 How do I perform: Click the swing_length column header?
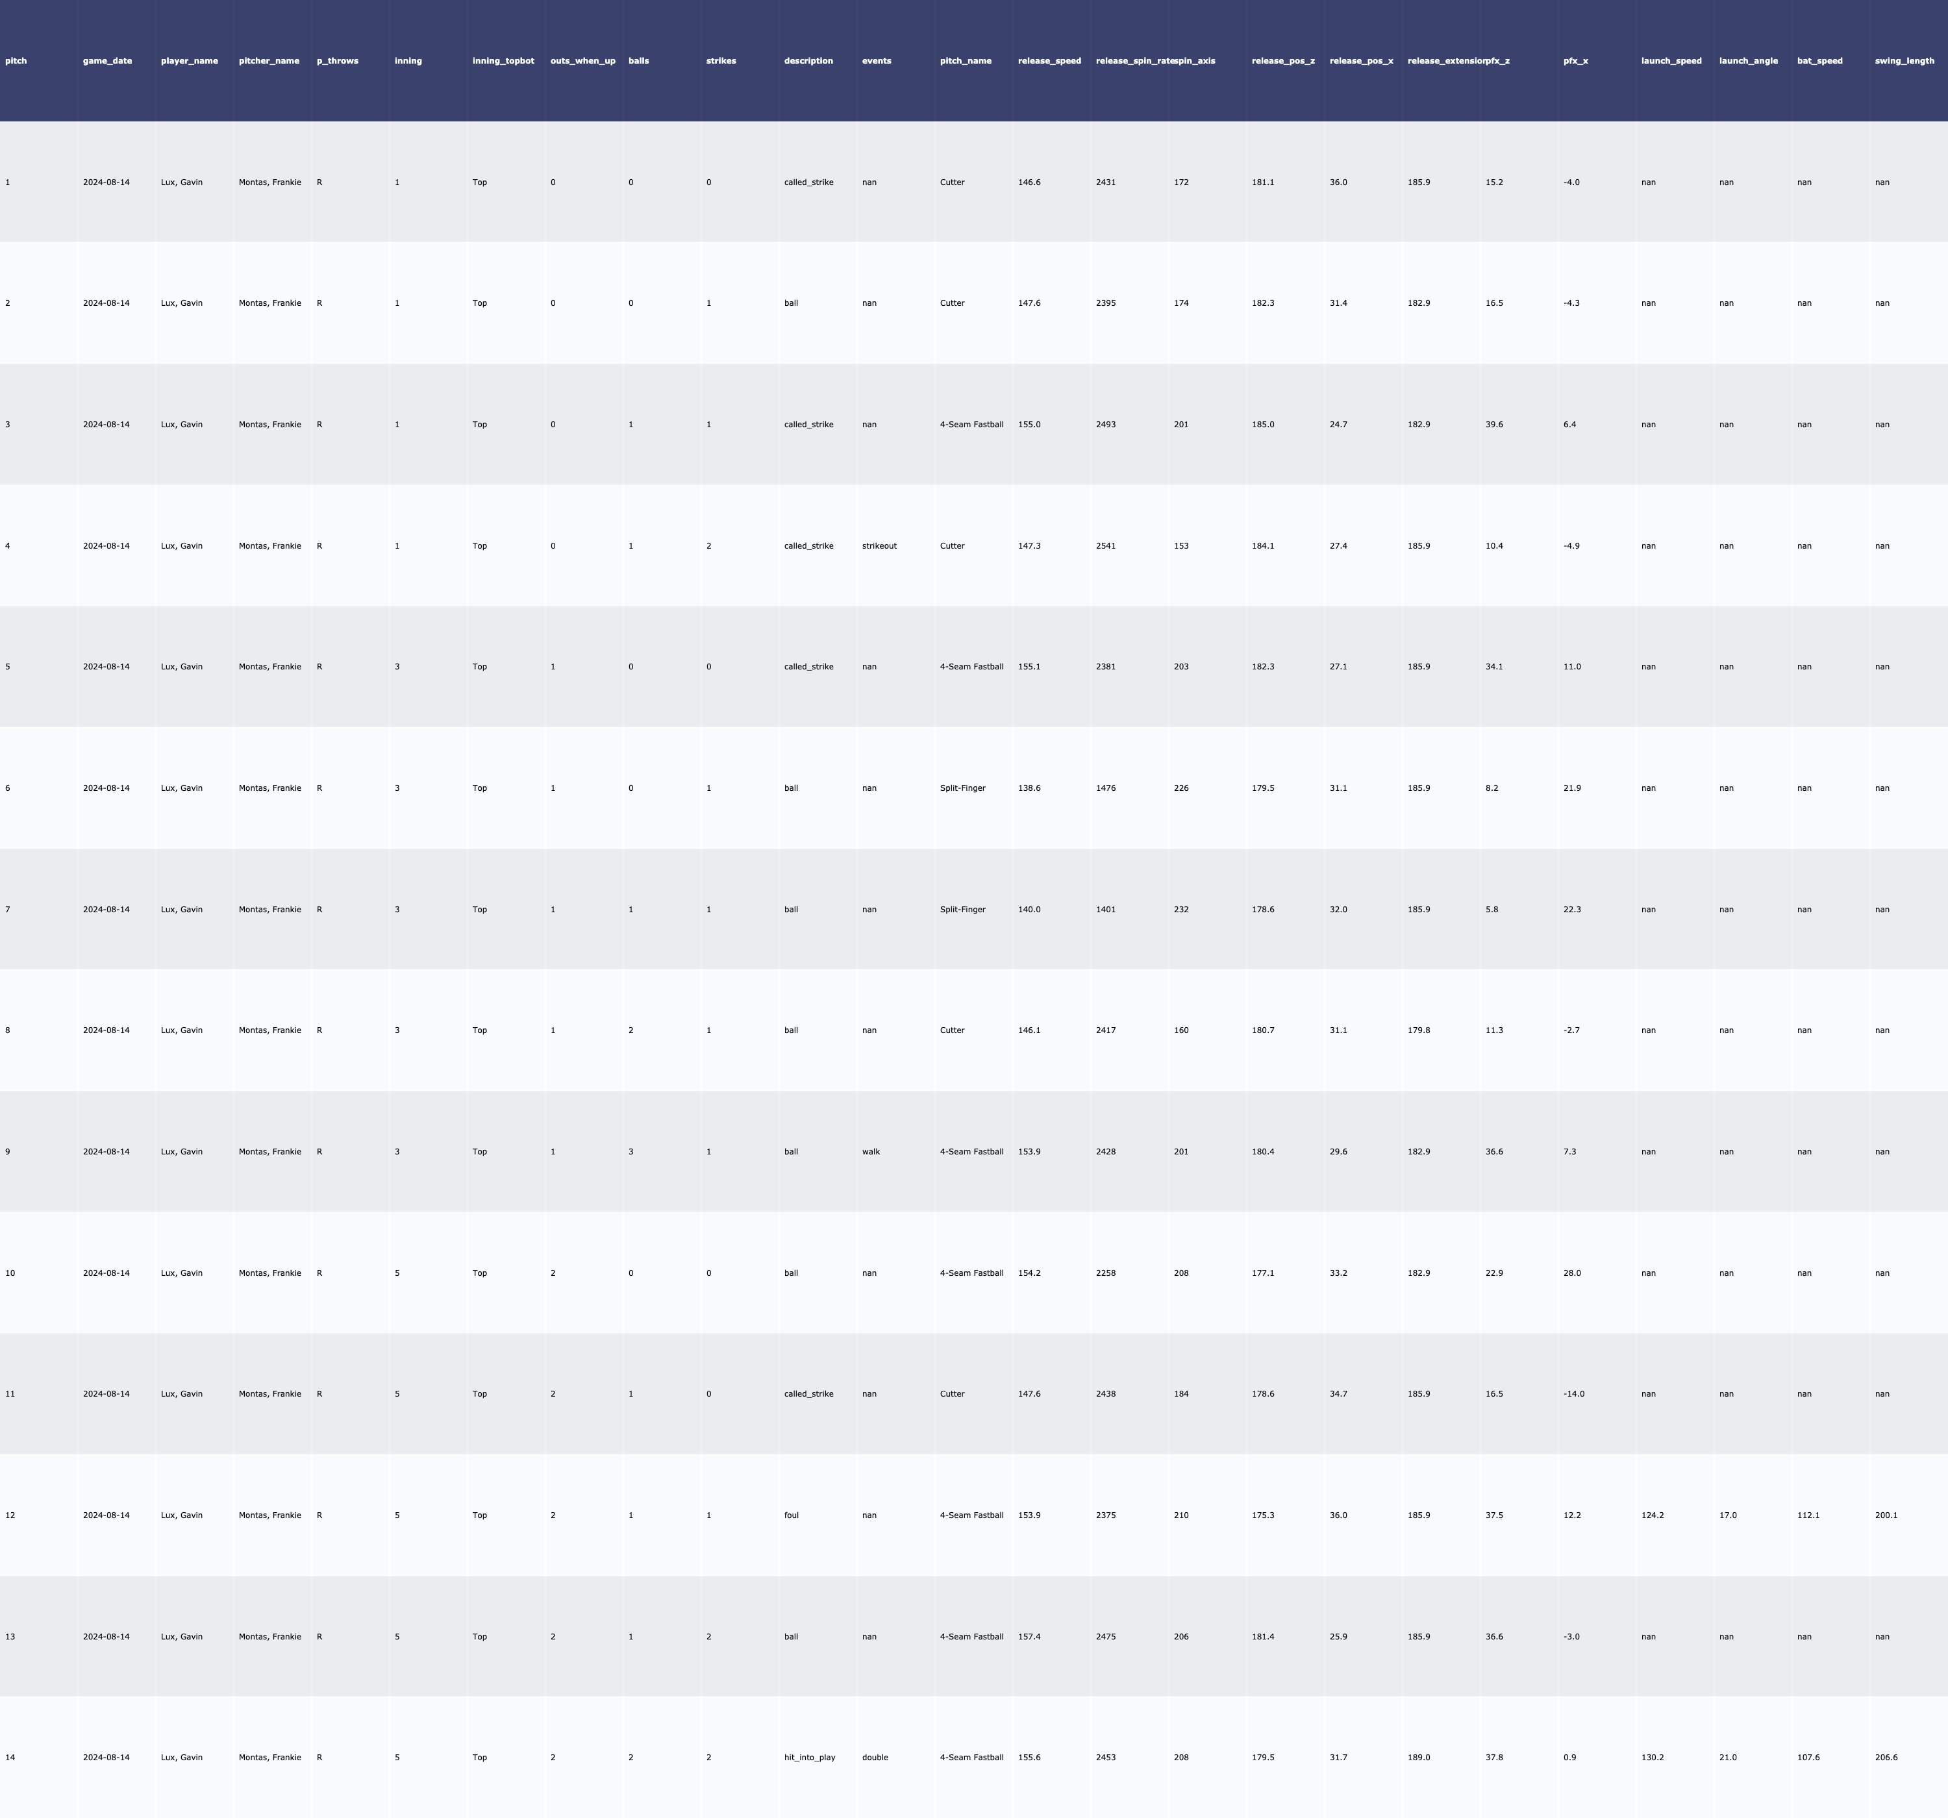(x=1904, y=61)
